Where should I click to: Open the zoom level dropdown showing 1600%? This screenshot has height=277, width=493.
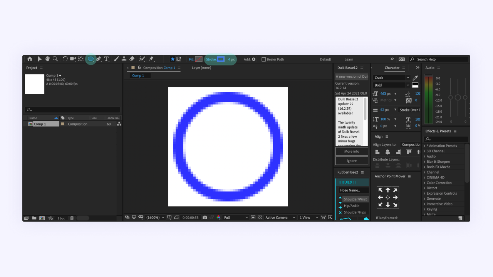[155, 217]
